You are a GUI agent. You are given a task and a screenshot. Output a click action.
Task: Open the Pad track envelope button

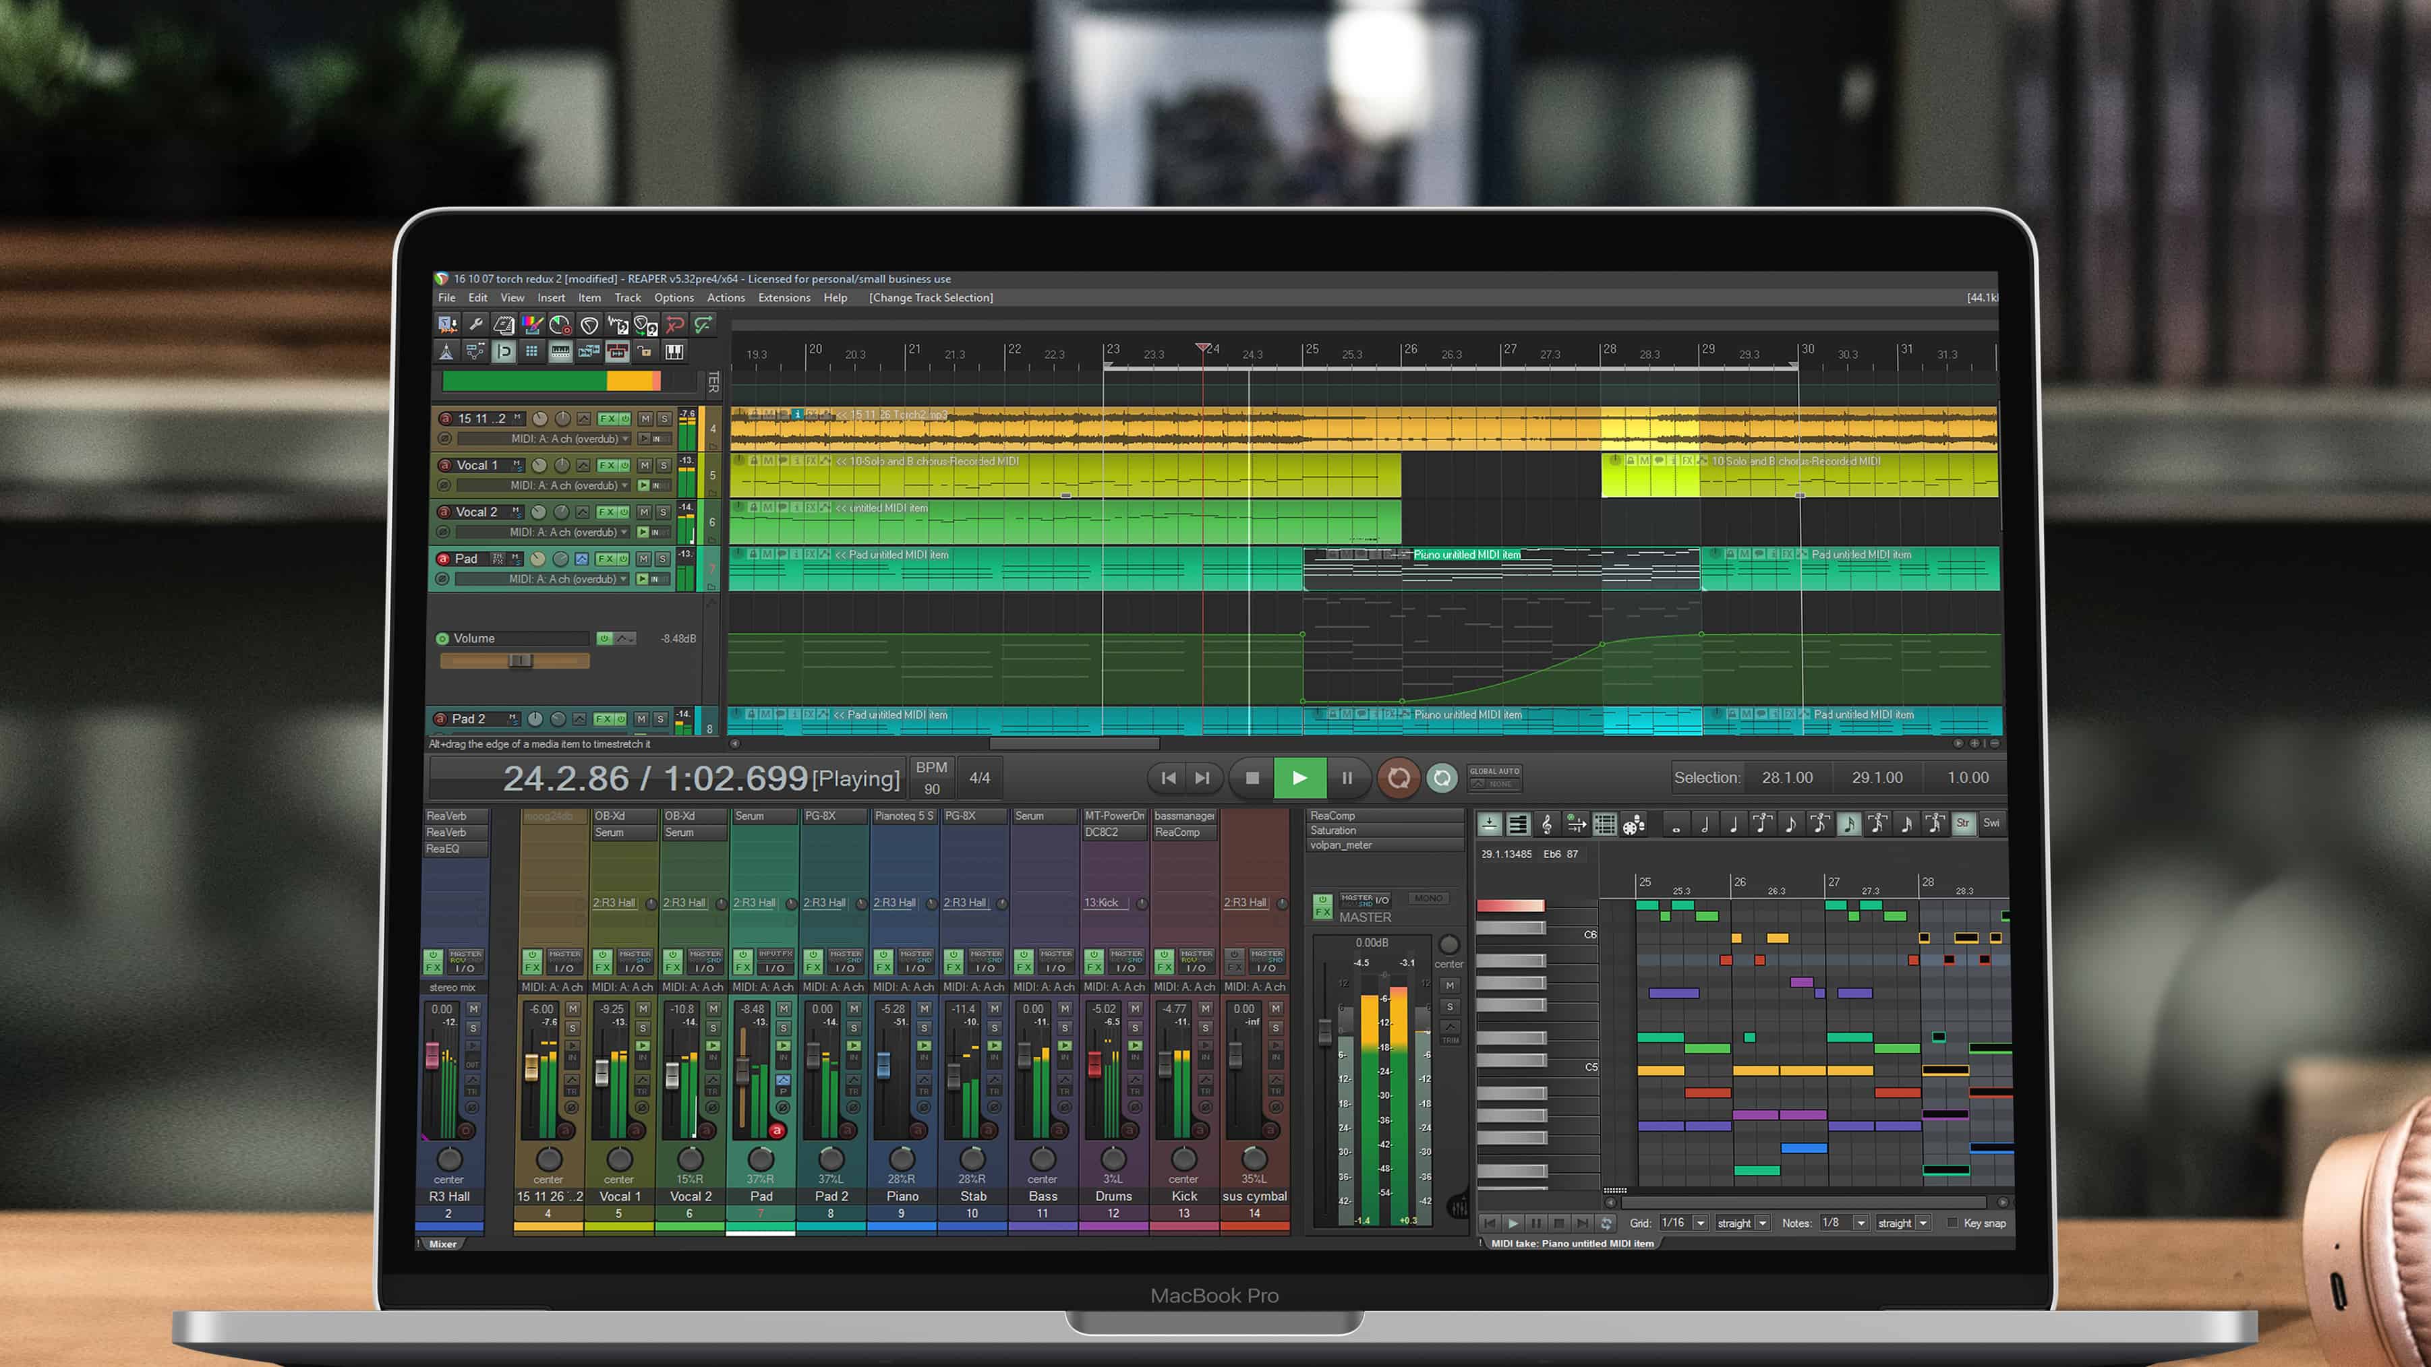pyautogui.click(x=581, y=559)
